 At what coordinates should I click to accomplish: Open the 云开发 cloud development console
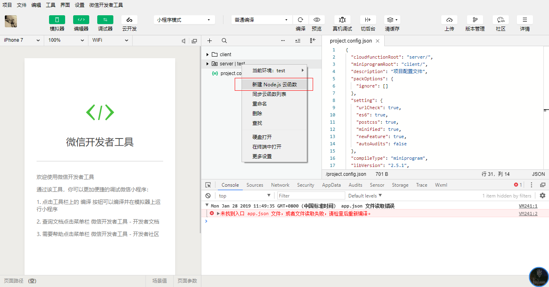click(x=129, y=20)
